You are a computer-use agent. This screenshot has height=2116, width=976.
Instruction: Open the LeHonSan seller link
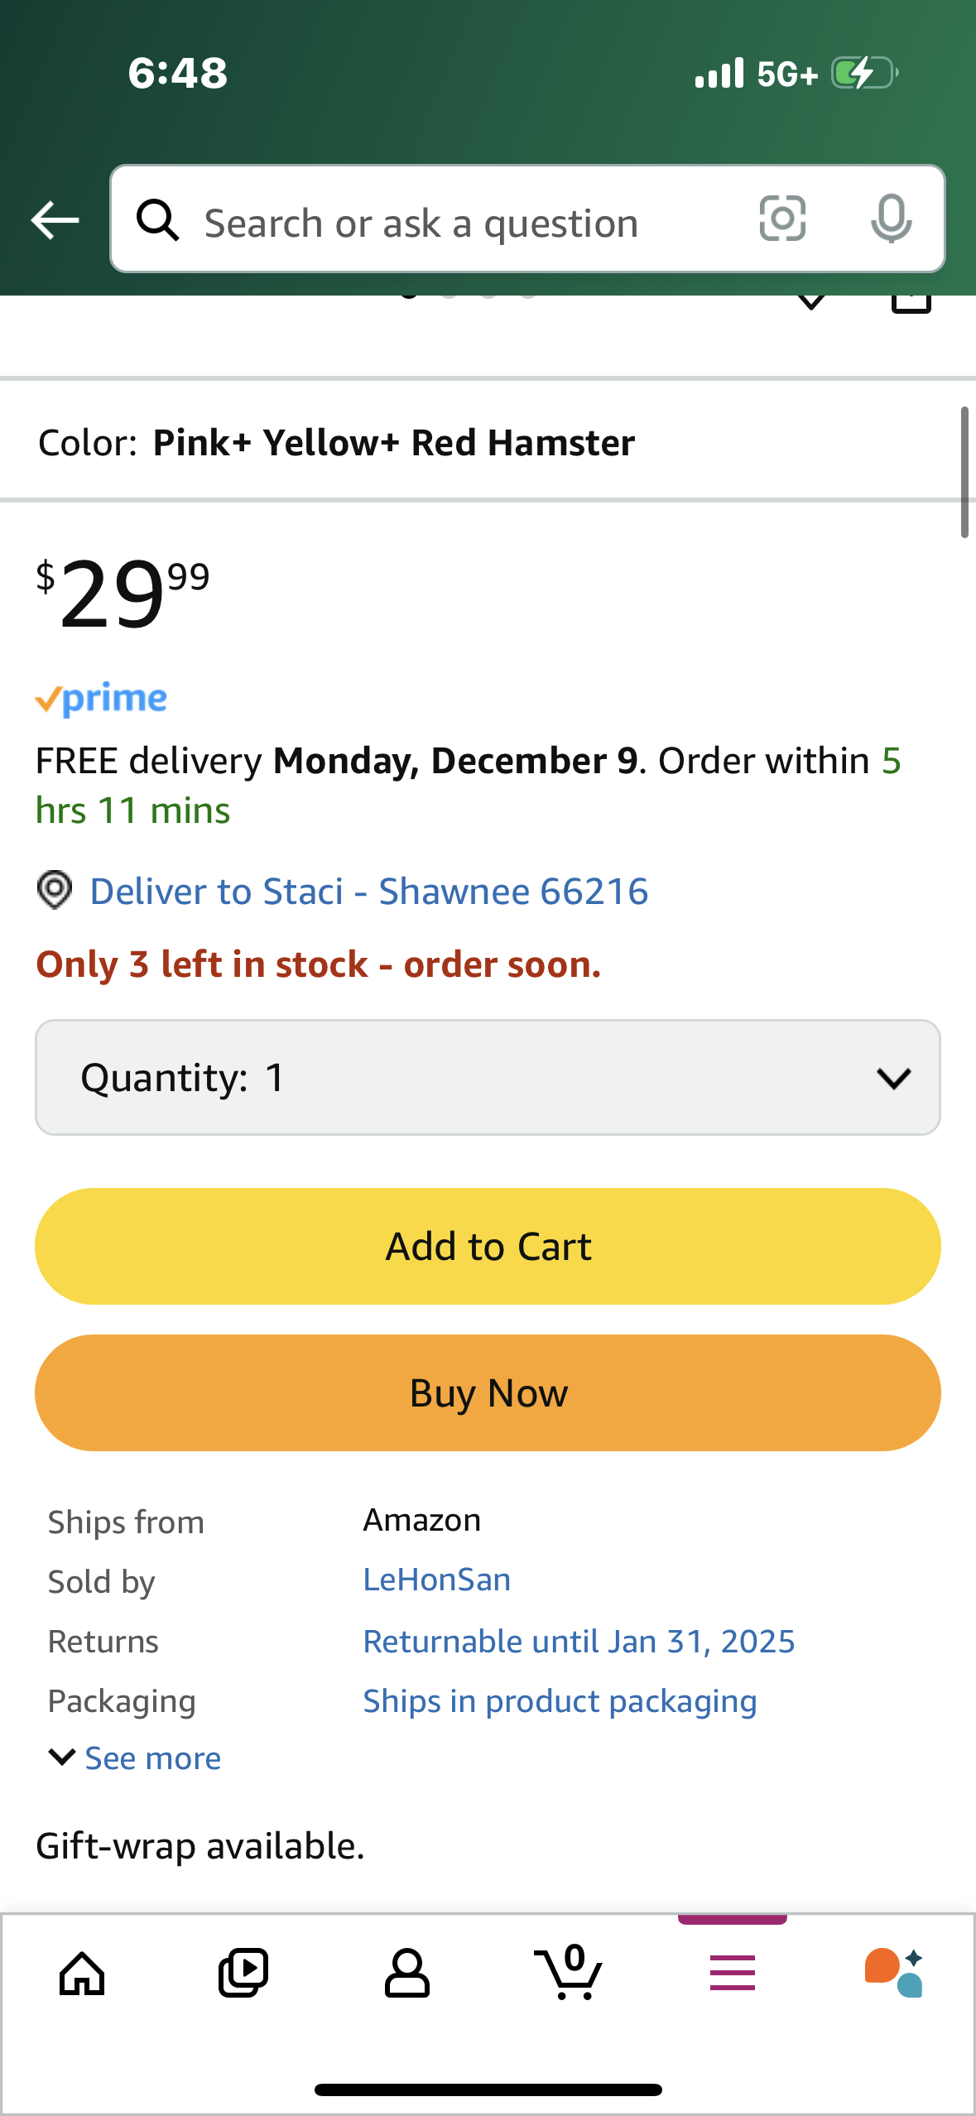[437, 1580]
